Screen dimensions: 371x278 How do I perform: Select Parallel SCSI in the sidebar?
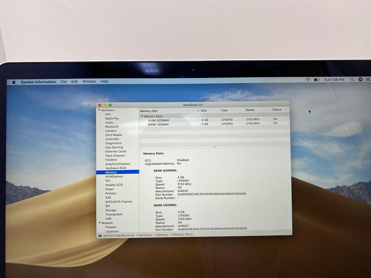[x=114, y=185]
